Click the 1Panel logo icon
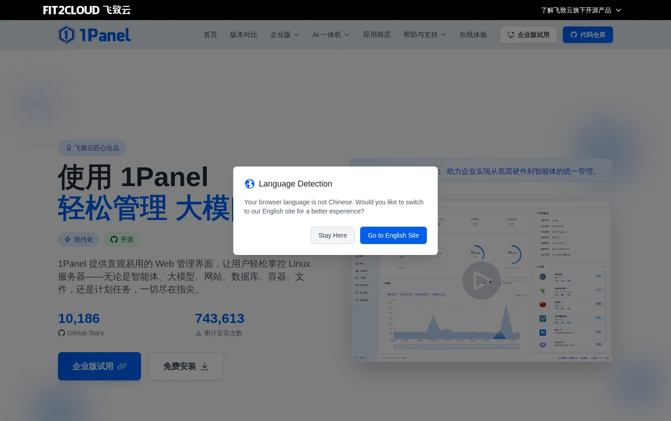Viewport: 671px width, 421px height. click(67, 35)
